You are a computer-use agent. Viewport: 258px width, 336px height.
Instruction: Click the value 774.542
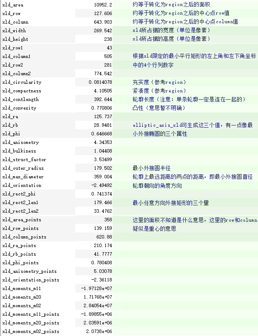[x=103, y=73]
